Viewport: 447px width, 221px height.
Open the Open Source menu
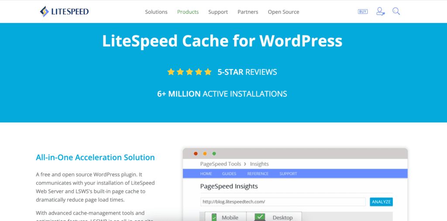pyautogui.click(x=283, y=12)
